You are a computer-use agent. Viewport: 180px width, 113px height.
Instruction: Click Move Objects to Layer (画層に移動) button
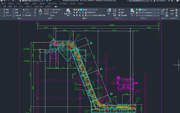point(95,15)
